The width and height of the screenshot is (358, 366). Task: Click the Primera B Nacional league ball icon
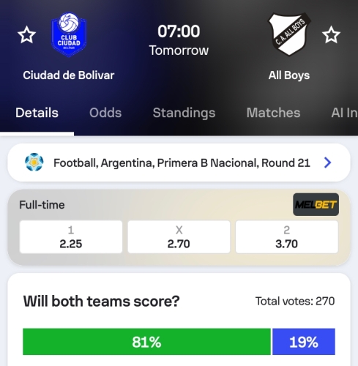coord(34,162)
